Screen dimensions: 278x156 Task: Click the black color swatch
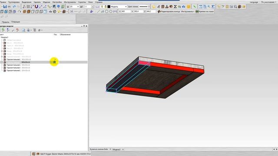109,7
